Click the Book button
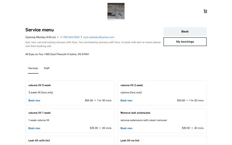Viewport: 232px width, 145px height. [185, 32]
